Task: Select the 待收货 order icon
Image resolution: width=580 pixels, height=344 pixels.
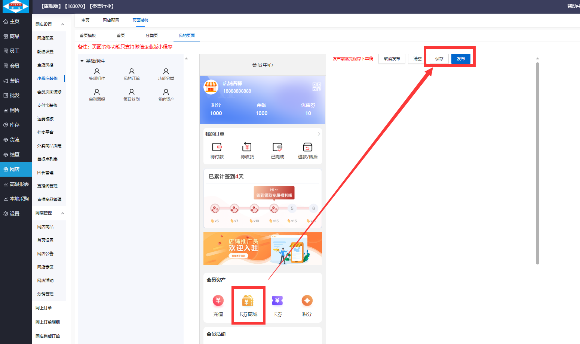Action: tap(247, 147)
